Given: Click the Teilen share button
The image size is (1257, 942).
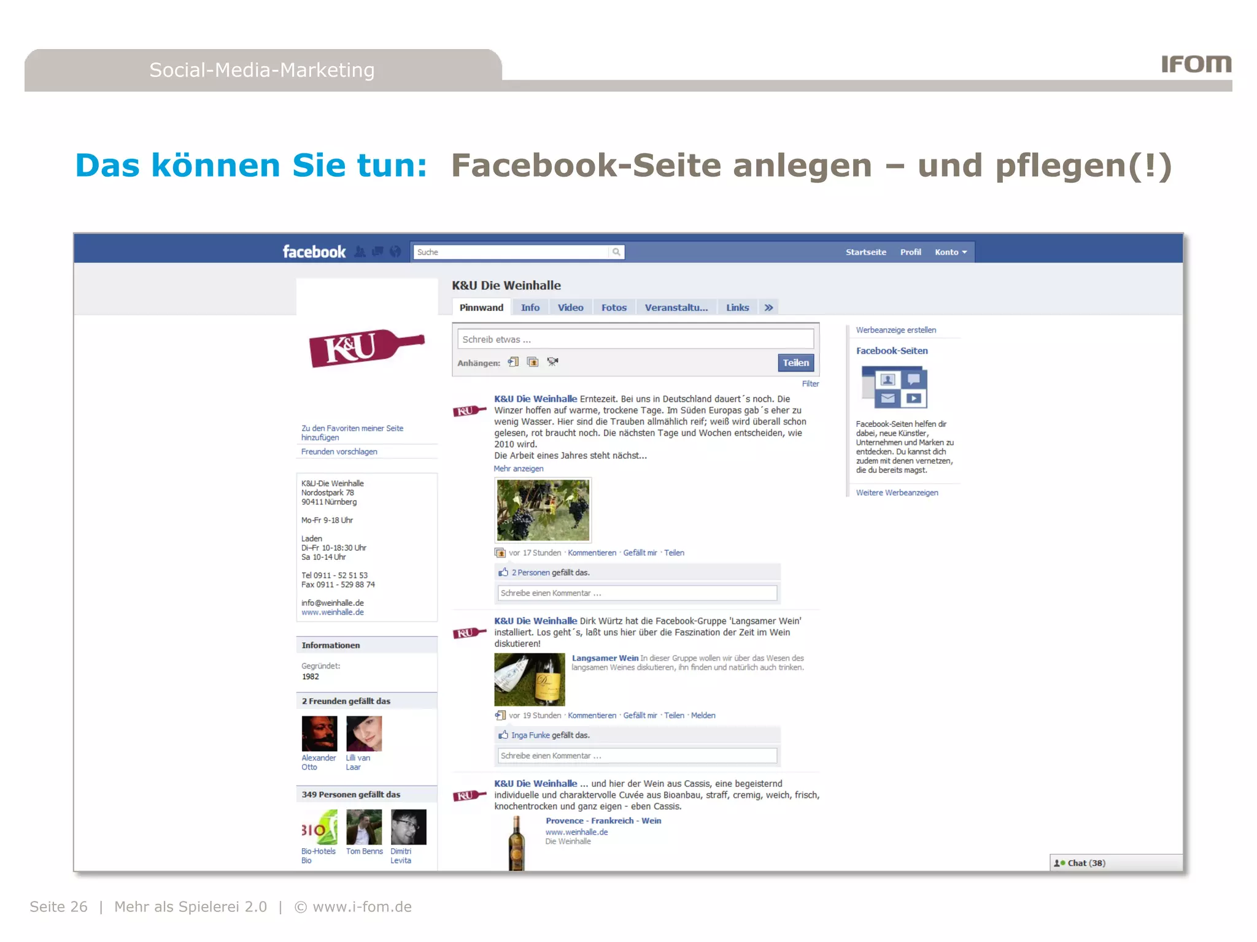Looking at the screenshot, I should coord(795,362).
